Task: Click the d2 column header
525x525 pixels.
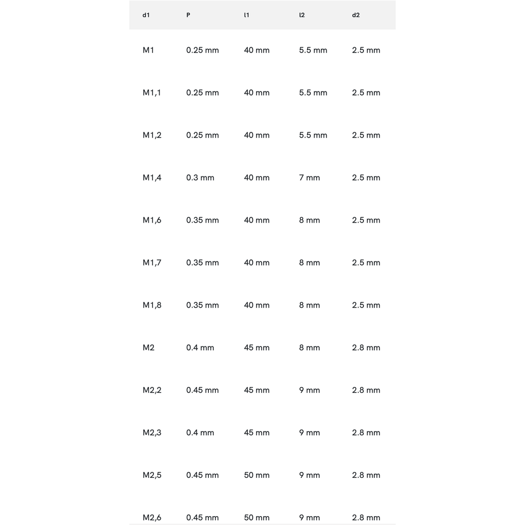Action: (x=356, y=15)
